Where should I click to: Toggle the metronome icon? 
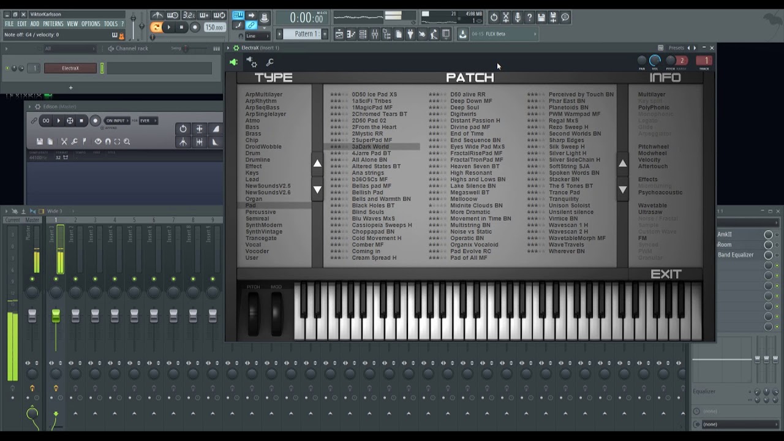pyautogui.click(x=157, y=16)
